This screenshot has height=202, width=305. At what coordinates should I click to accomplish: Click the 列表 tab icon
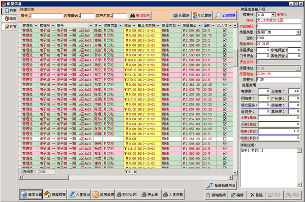(x=7, y=11)
